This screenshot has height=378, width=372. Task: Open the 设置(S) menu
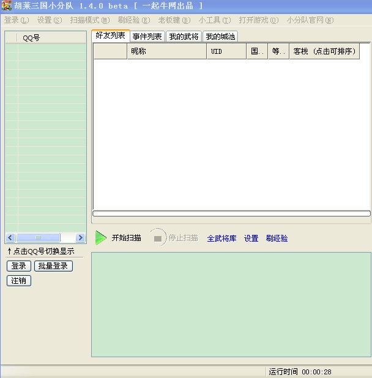50,20
